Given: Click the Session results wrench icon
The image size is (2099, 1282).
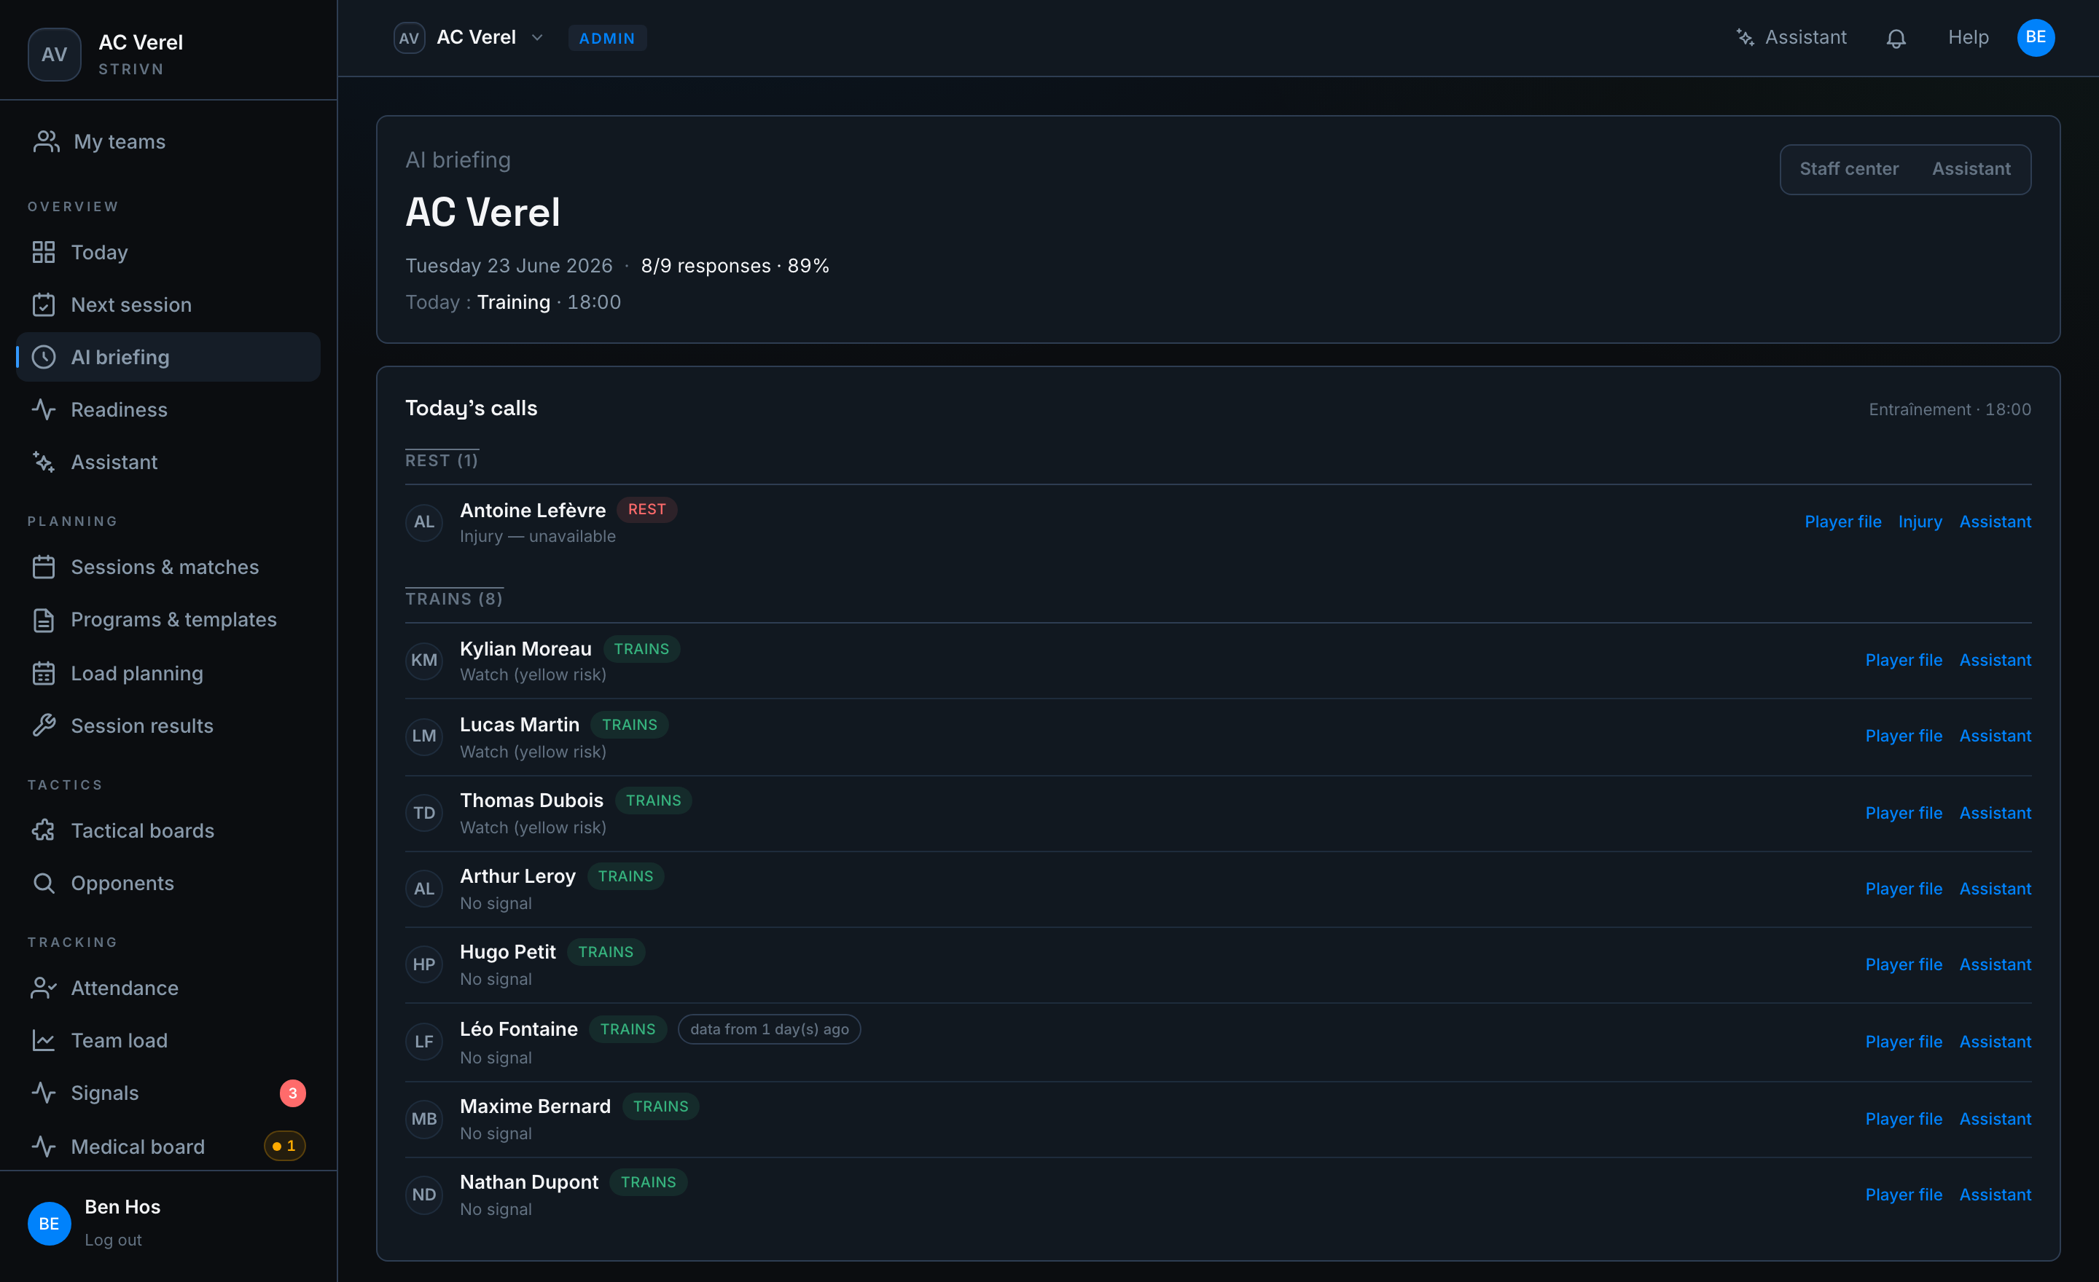Looking at the screenshot, I should 44,725.
